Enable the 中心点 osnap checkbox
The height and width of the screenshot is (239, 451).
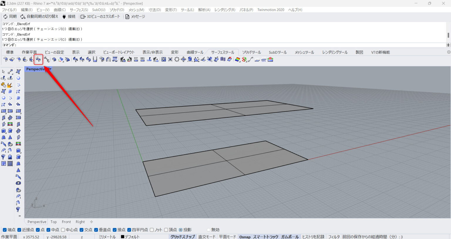point(63,230)
